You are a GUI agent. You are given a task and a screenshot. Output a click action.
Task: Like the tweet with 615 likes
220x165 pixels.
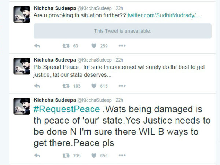tap(94, 86)
